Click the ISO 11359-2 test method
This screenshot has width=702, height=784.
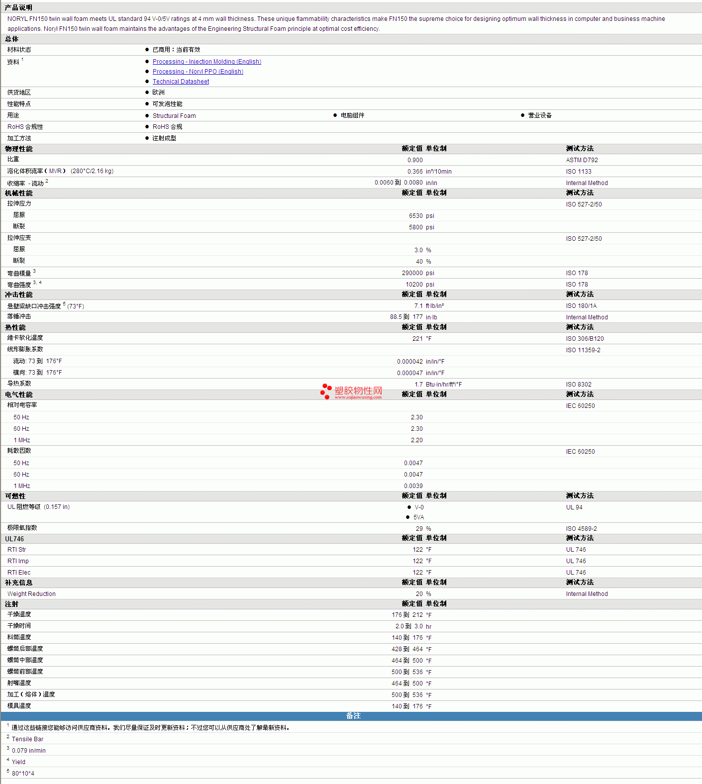(583, 350)
